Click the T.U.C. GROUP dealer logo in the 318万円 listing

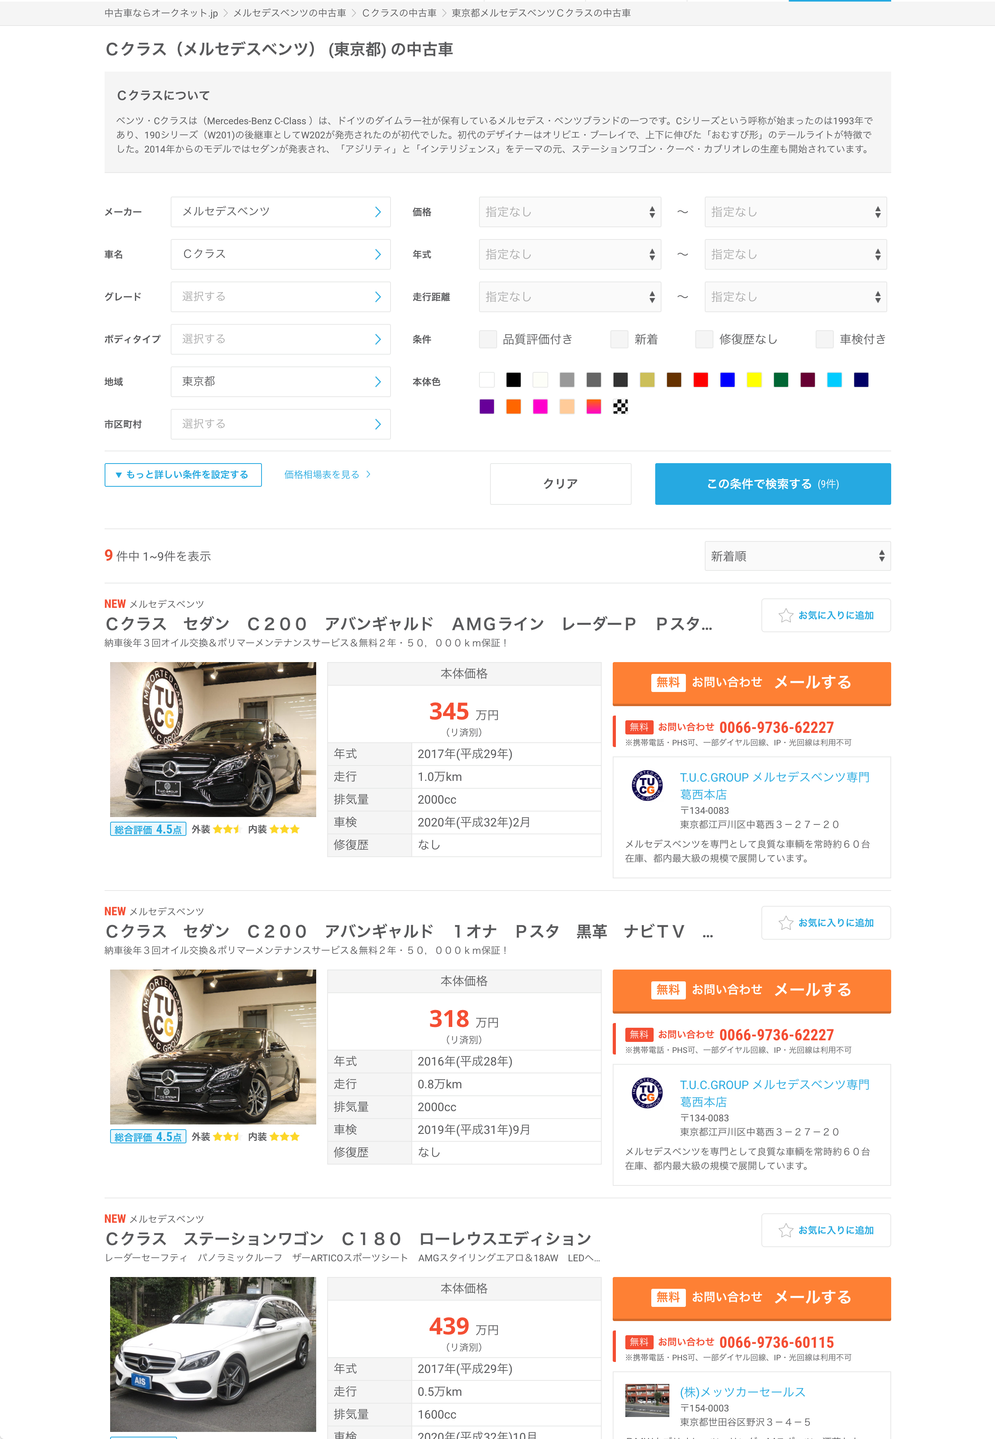coord(647,1093)
